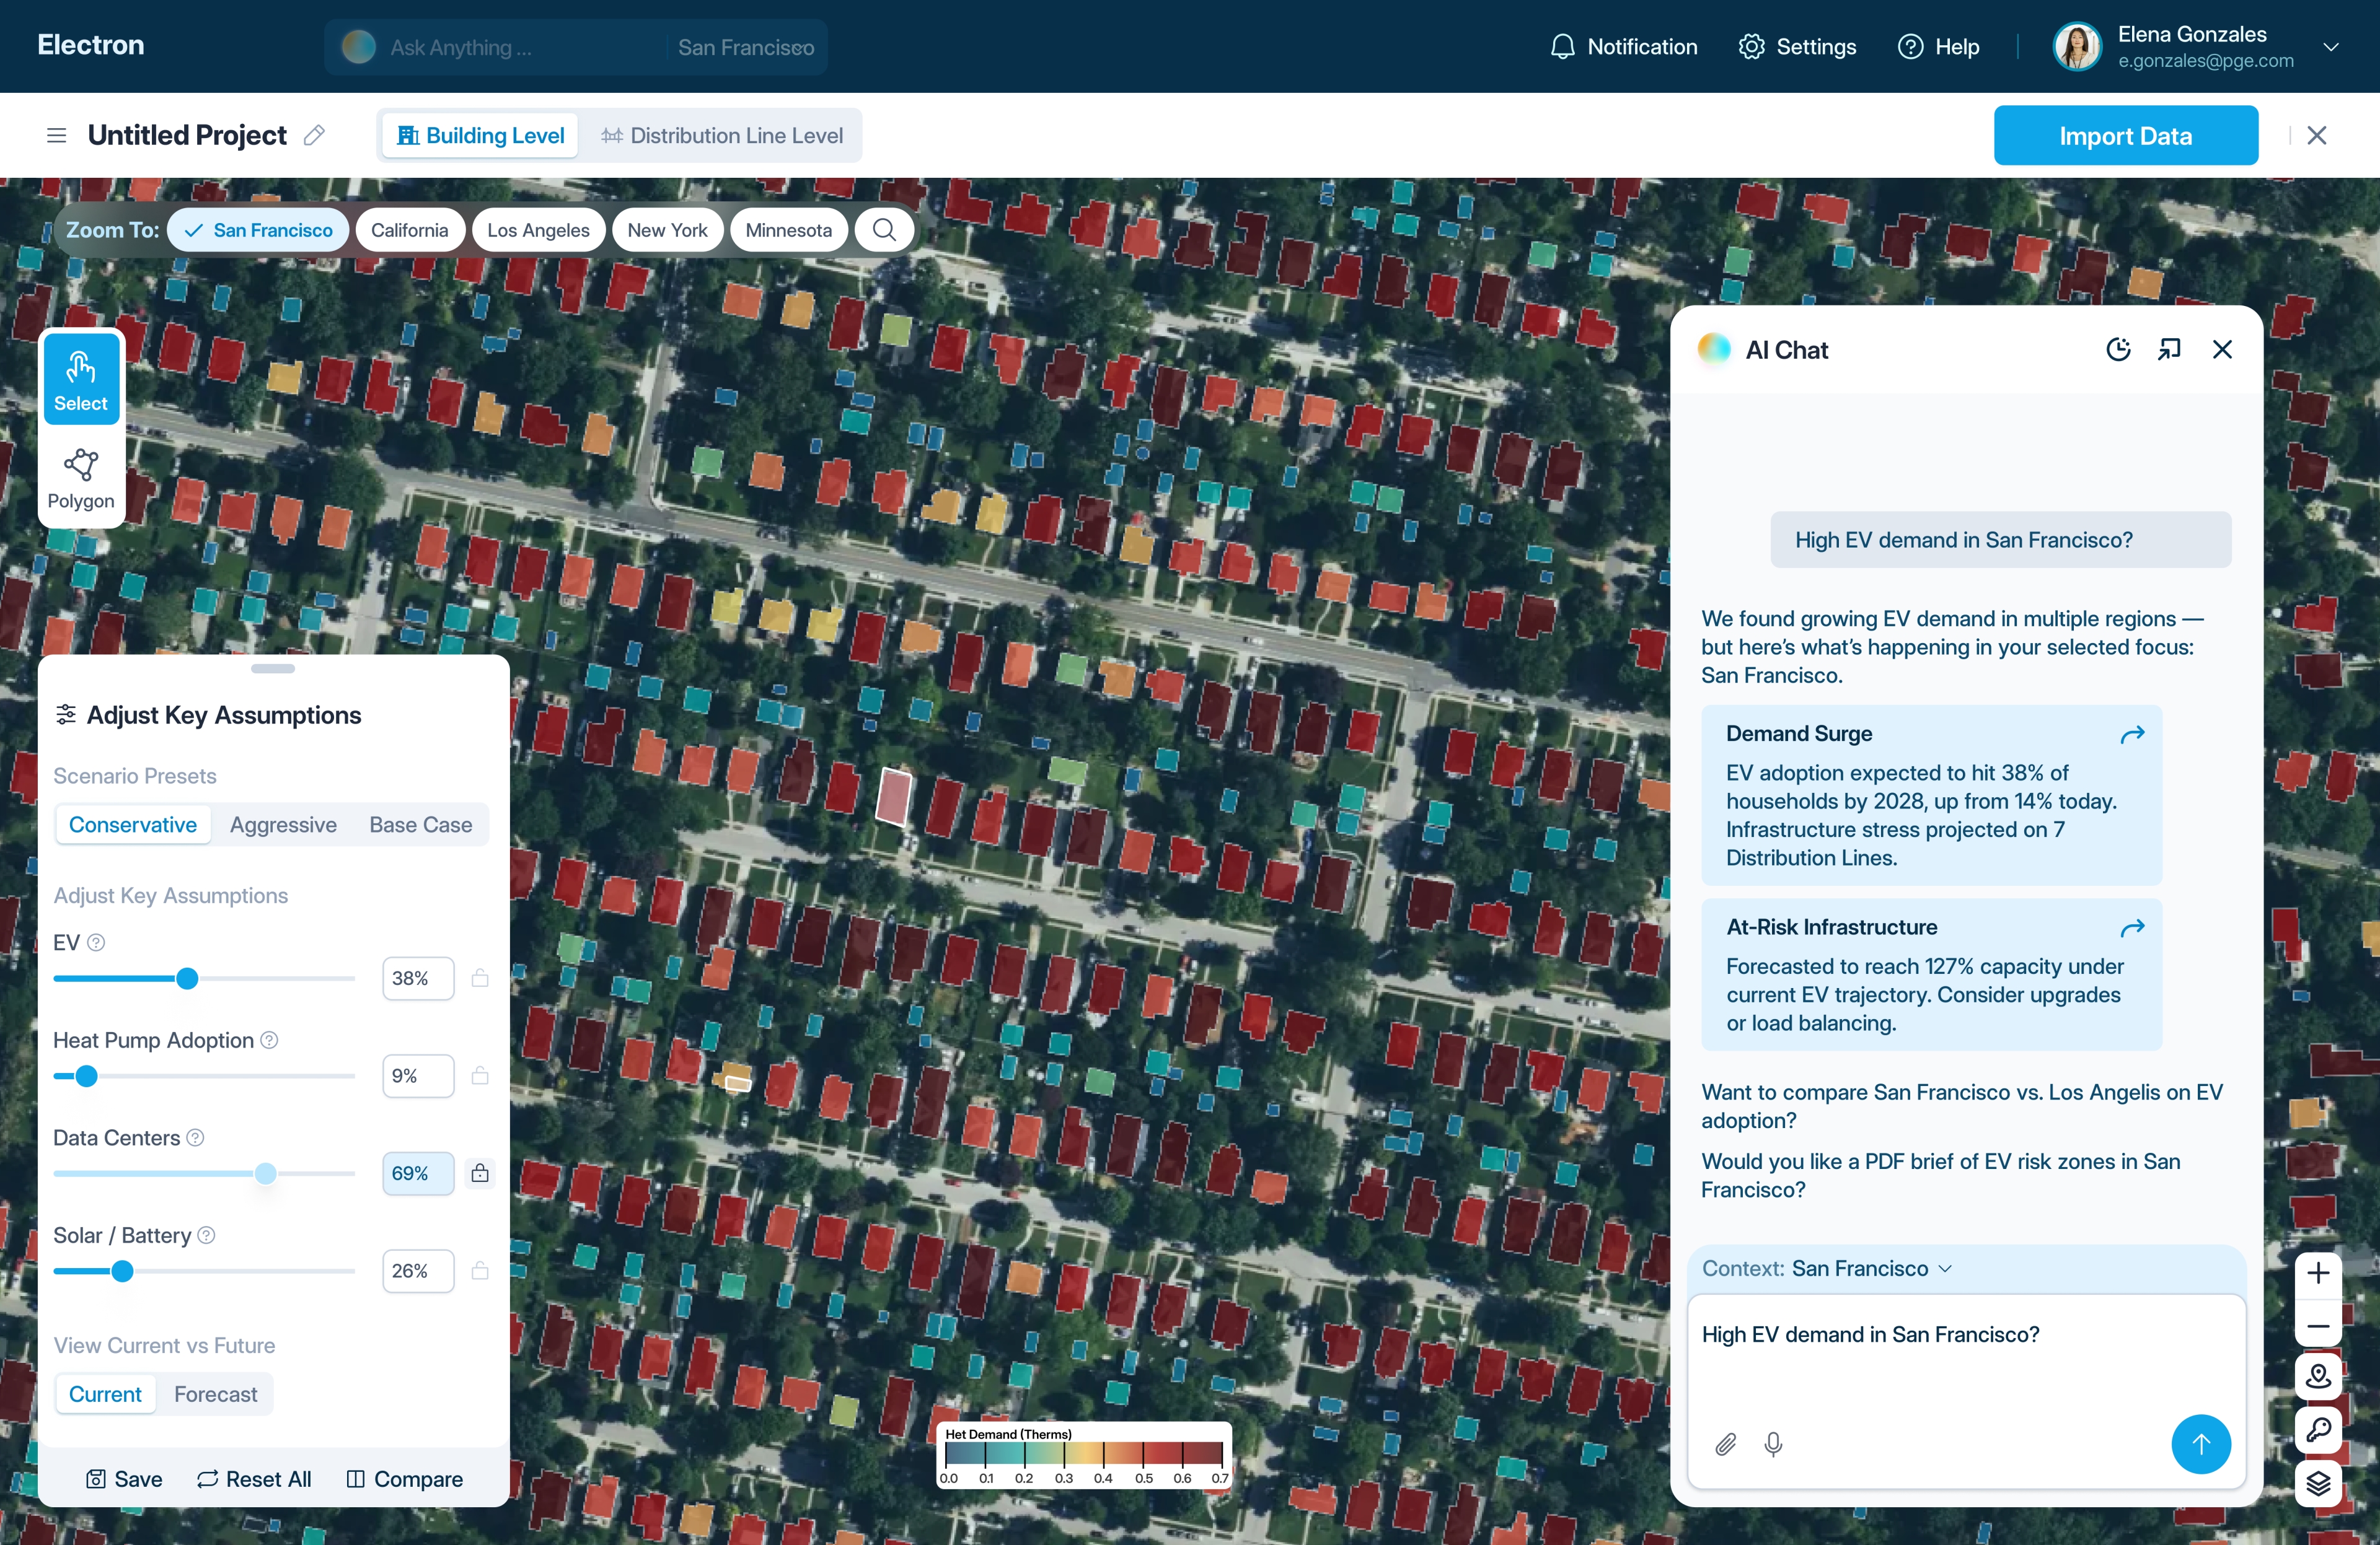Viewport: 2380px width, 1545px height.
Task: Switch to Distribution Line Level tab
Action: pyautogui.click(x=722, y=135)
